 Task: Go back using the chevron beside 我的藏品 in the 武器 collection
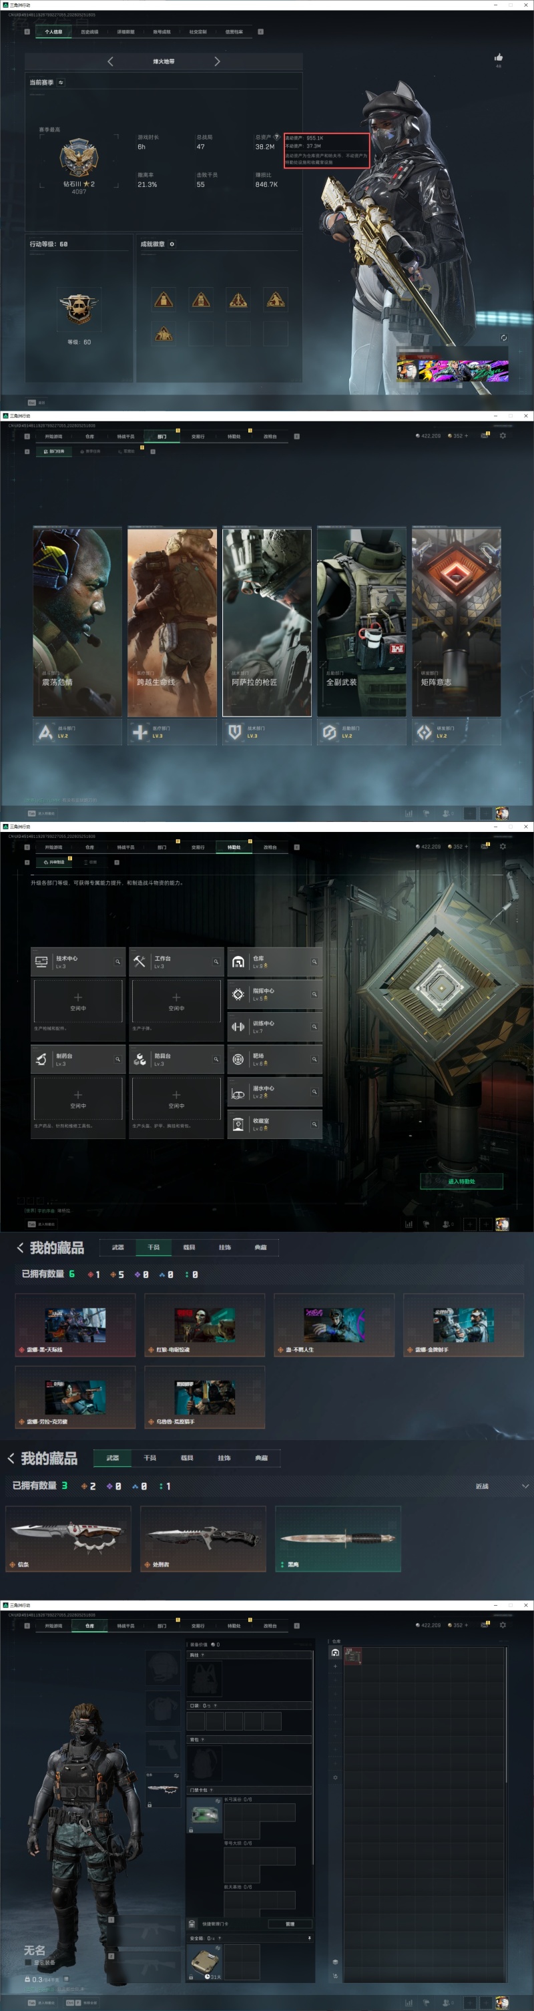point(11,1458)
